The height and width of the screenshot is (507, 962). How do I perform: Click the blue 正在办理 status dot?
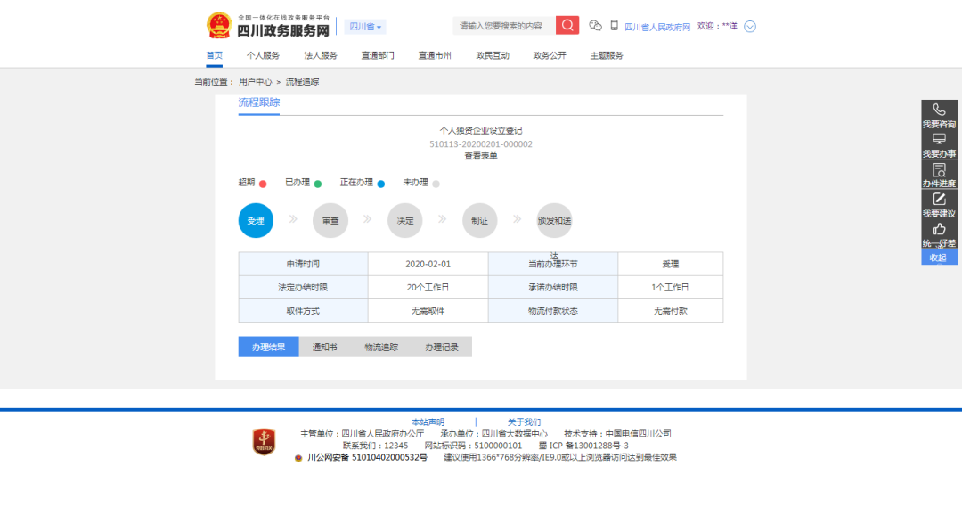381,184
